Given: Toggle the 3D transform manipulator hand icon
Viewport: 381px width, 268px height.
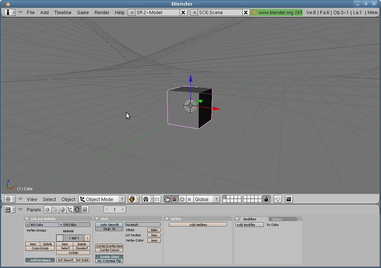Looking at the screenshot, I should click(x=167, y=199).
